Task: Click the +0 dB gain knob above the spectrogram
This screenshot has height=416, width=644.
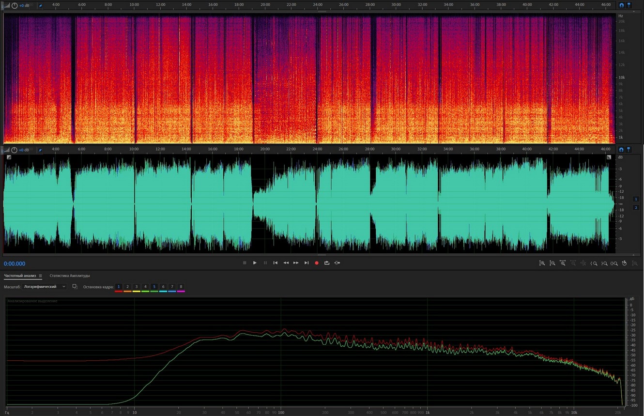Action: coord(15,6)
